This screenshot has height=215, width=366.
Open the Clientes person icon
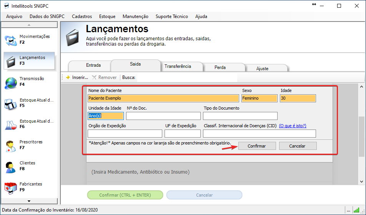click(10, 166)
